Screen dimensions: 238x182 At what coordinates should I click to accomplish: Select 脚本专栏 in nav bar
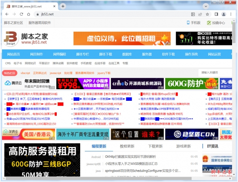[x=83, y=54]
